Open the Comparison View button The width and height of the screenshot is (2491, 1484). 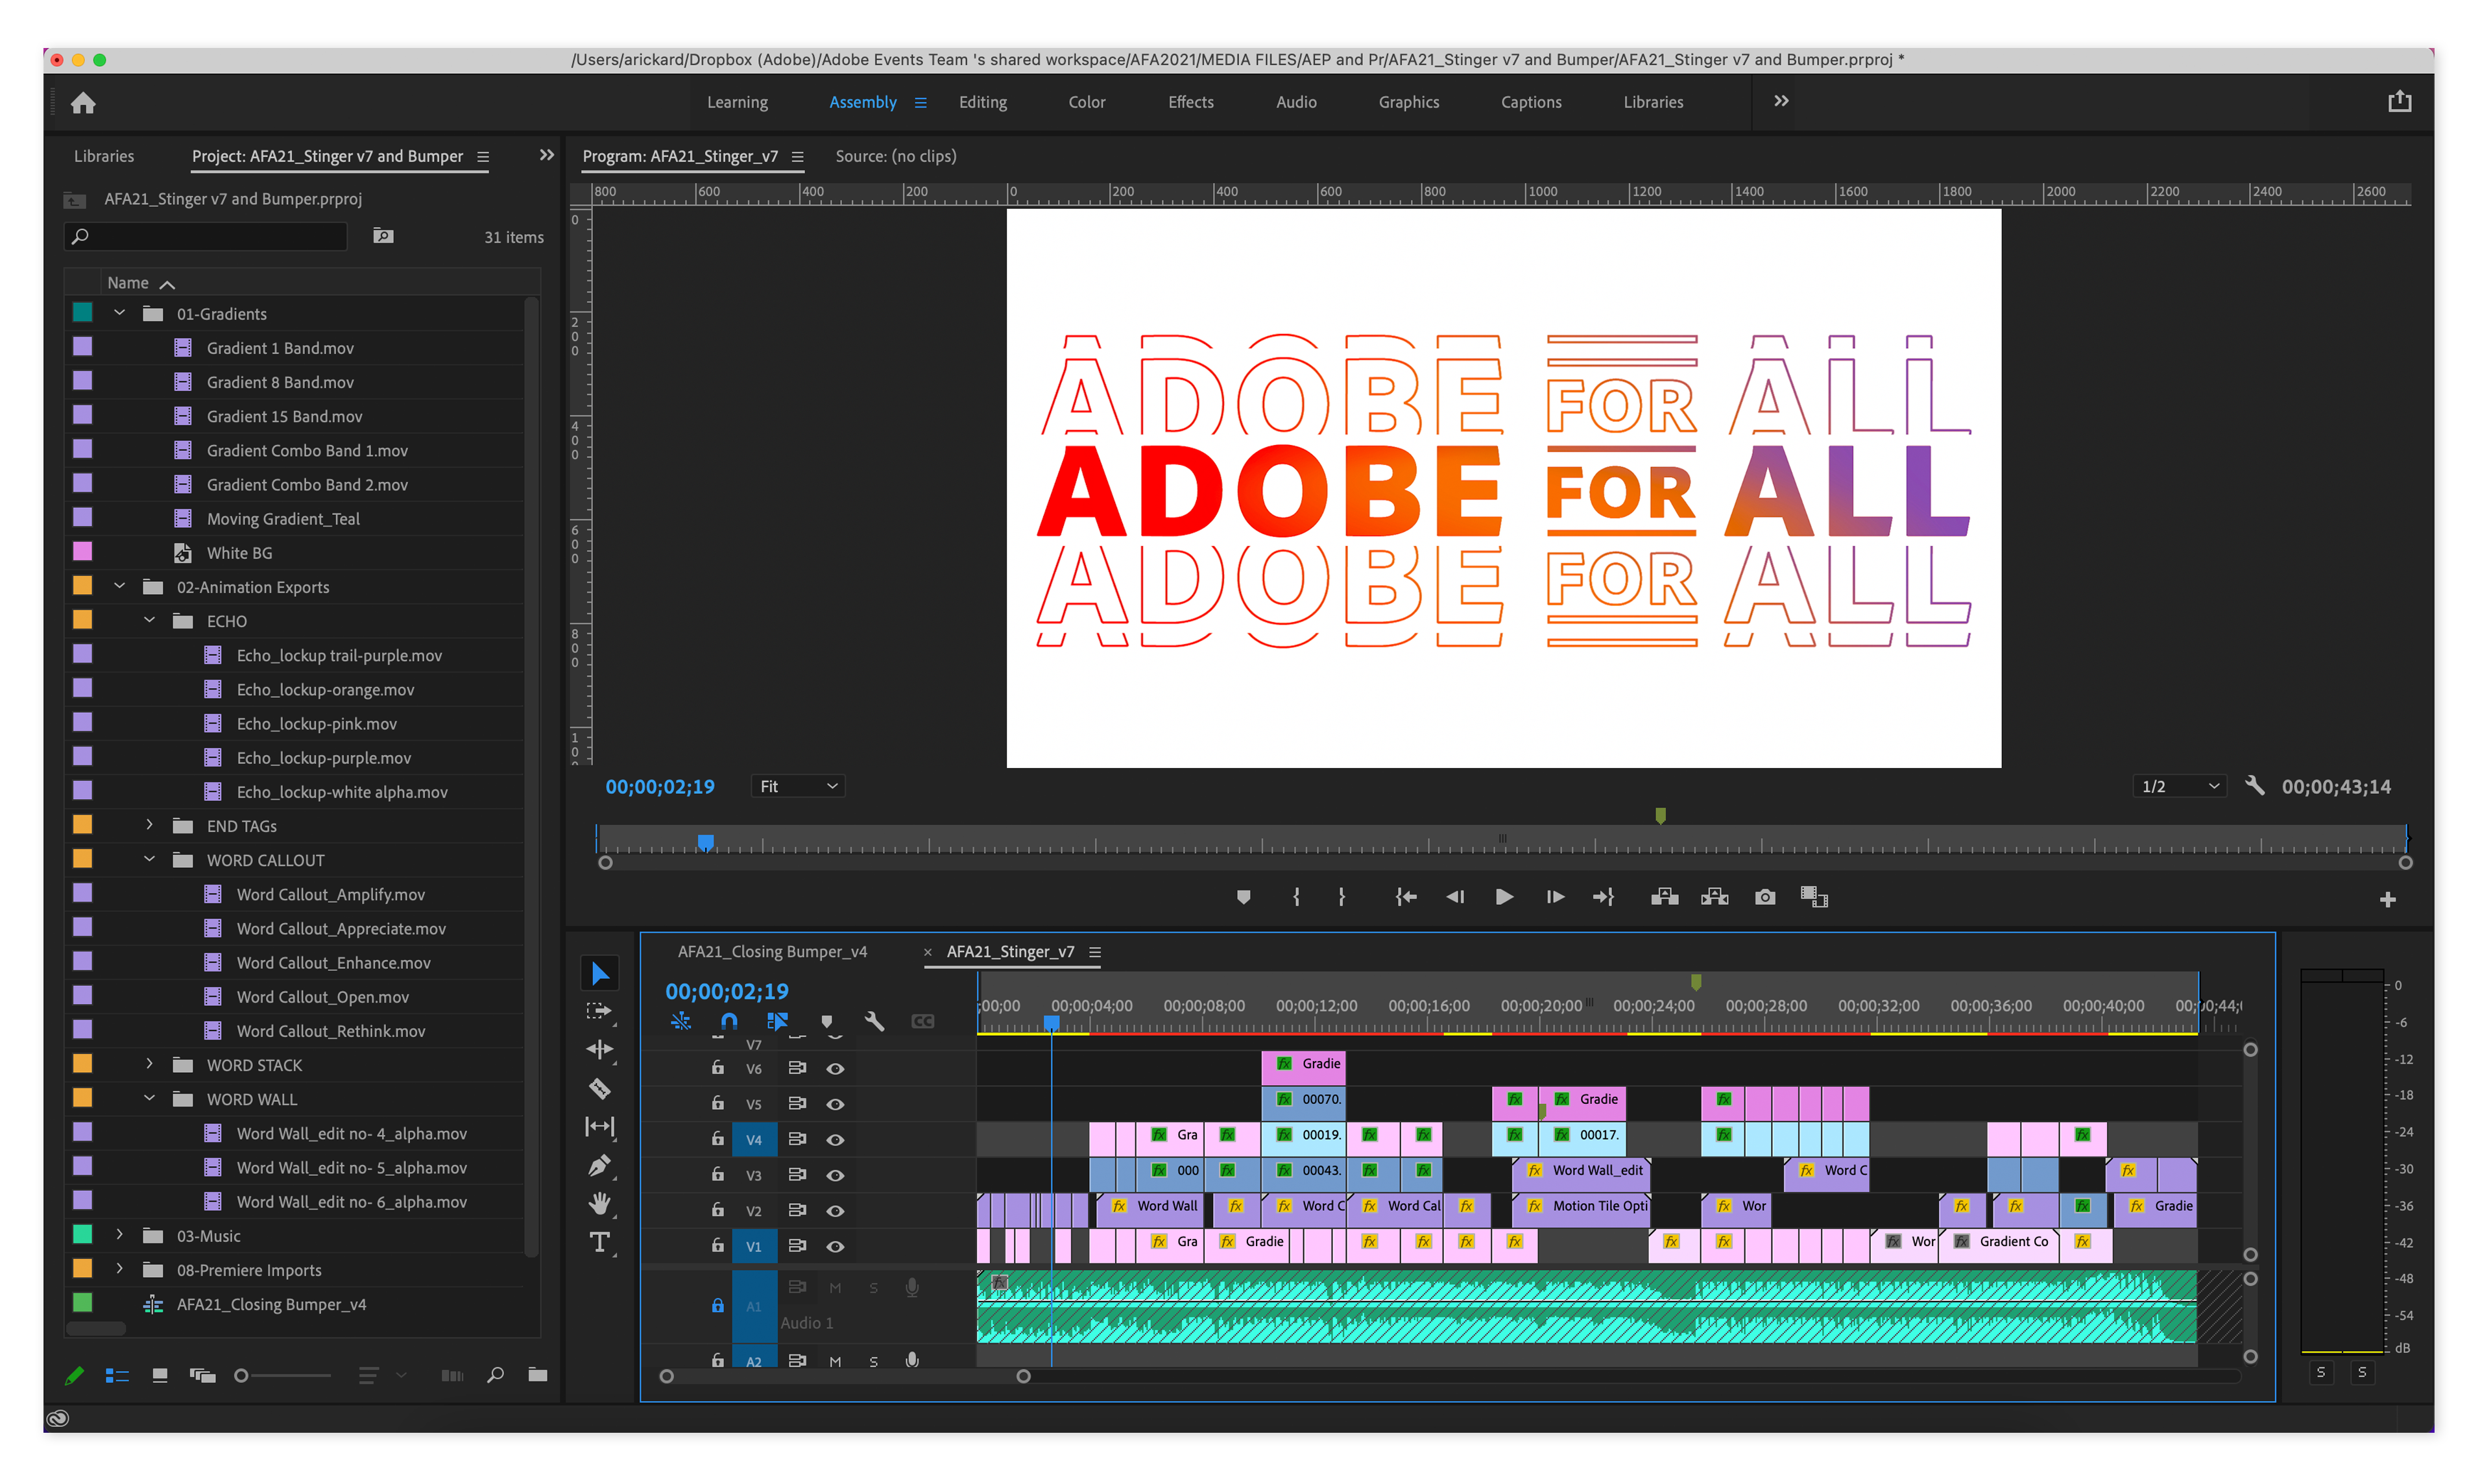[x=1814, y=897]
